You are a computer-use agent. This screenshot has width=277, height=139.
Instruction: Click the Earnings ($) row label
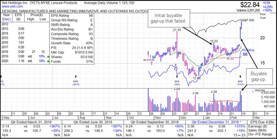coord(257,127)
